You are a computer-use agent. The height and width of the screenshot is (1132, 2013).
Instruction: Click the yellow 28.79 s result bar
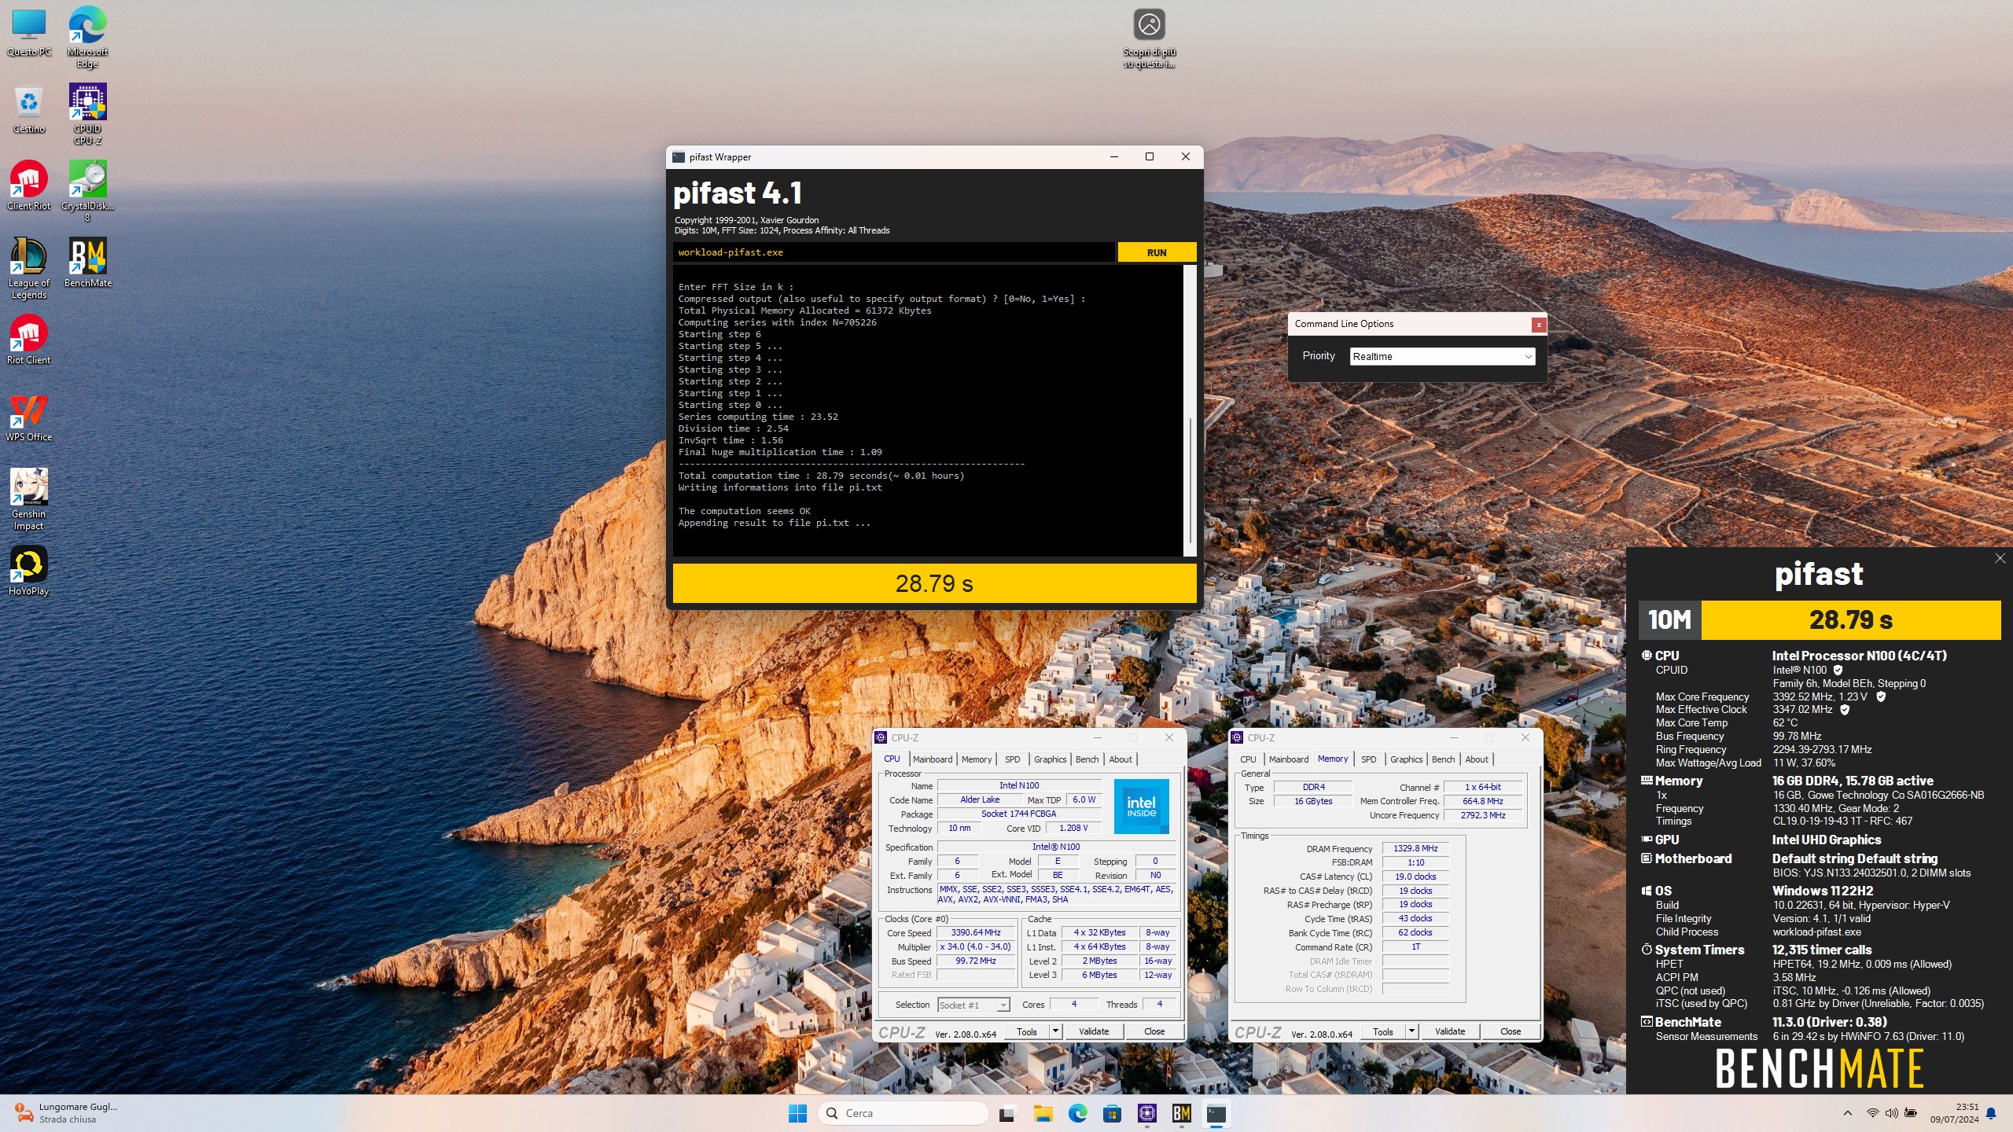point(934,583)
